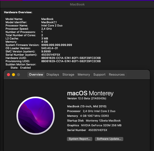154x151 pixels.
Task: Click 'Intel Core 2 Duo' processor name value
Action: tap(52, 25)
